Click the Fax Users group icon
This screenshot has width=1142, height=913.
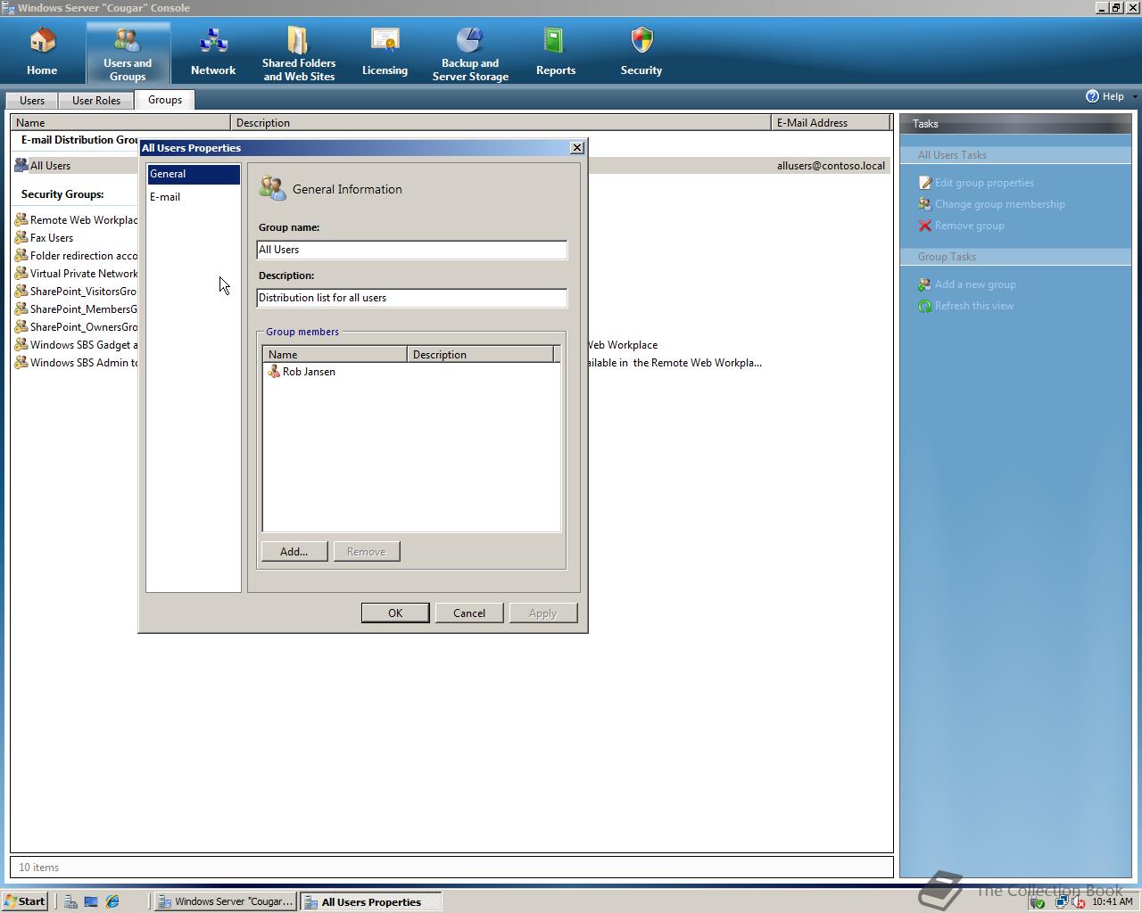tap(21, 238)
